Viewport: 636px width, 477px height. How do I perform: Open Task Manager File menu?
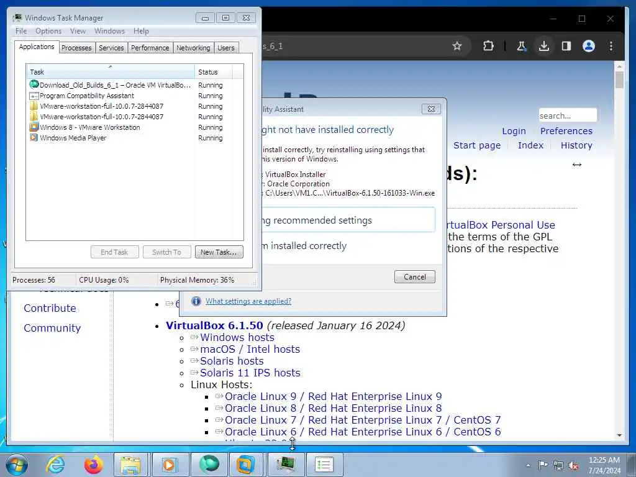21,31
